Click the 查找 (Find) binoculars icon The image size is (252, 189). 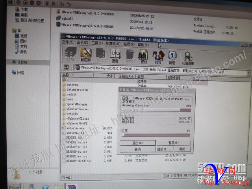(x=143, y=56)
